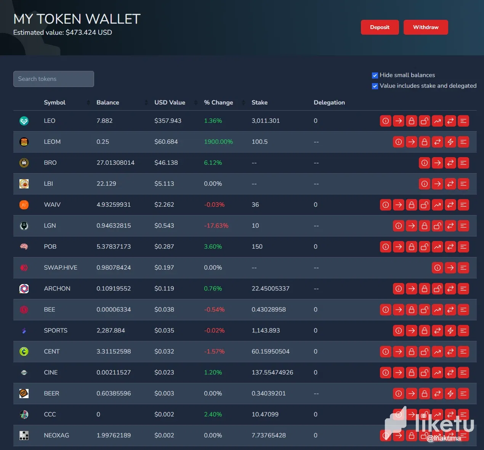This screenshot has width=484, height=450.
Task: Focus the Search tokens input field
Action: point(54,79)
